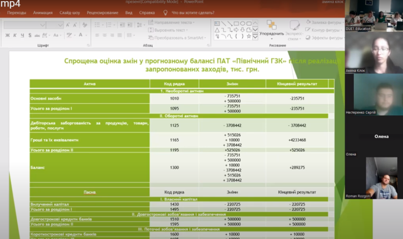Open the font size dropdown
Screen dimensions: 403x239
pos(61,25)
